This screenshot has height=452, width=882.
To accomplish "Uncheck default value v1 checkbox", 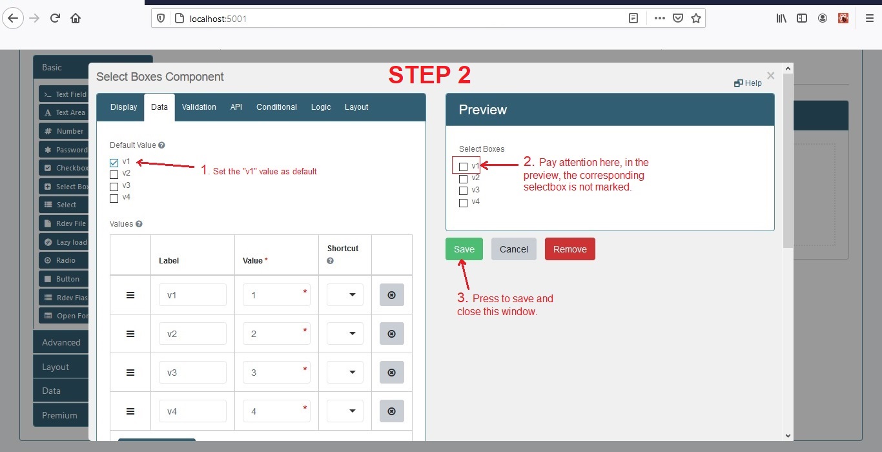I will coord(114,163).
